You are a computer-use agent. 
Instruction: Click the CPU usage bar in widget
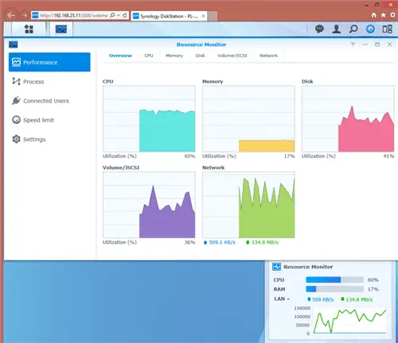334,279
